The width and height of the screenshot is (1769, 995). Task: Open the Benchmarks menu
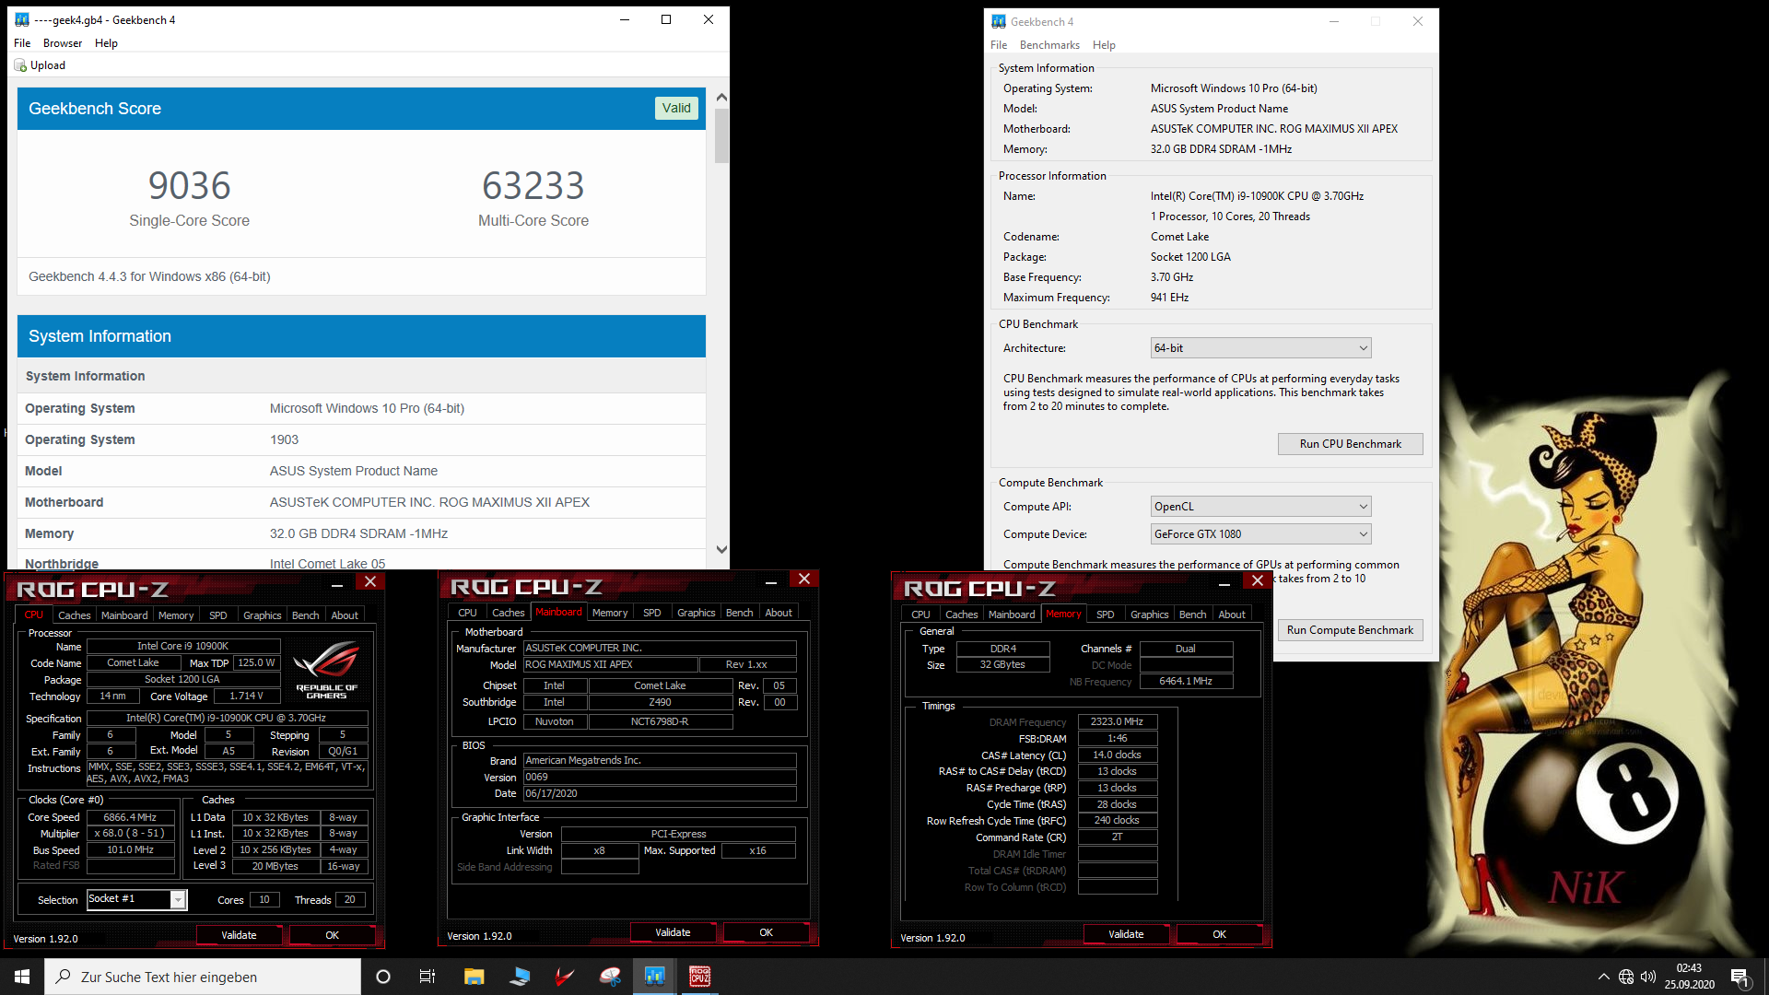tap(1049, 45)
